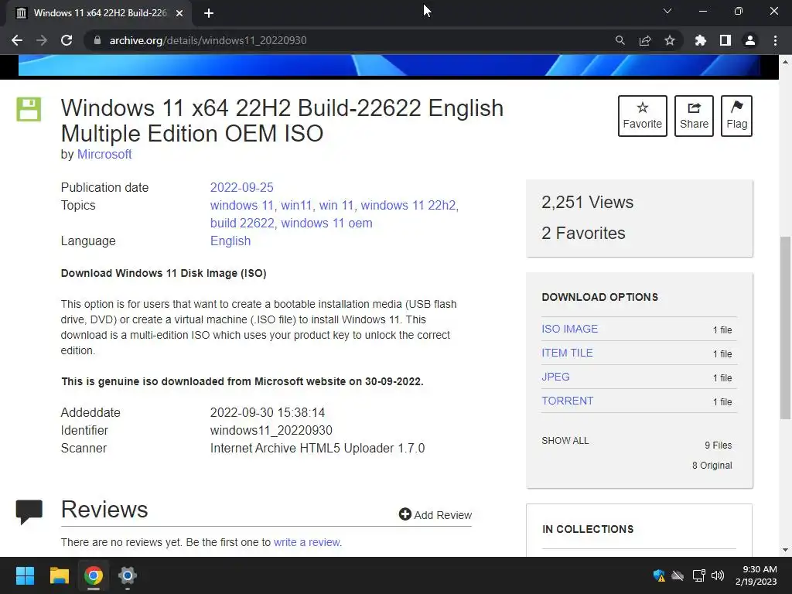Click Addeddate value '2022-09-30 15:38:14'
Image resolution: width=792 pixels, height=594 pixels.
(x=267, y=413)
